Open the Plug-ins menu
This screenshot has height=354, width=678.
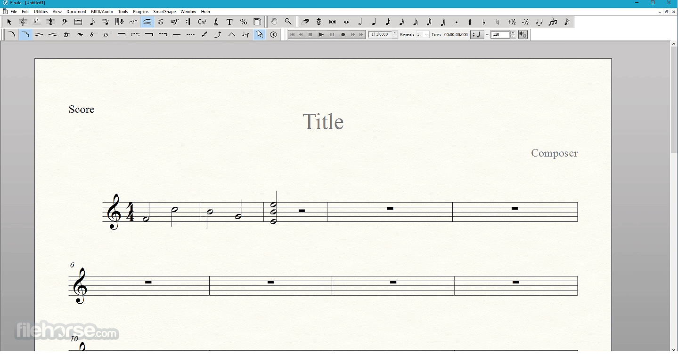pyautogui.click(x=141, y=12)
